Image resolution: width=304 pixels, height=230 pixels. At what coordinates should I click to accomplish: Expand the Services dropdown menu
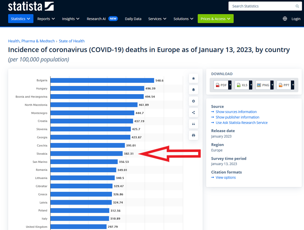[x=157, y=19]
